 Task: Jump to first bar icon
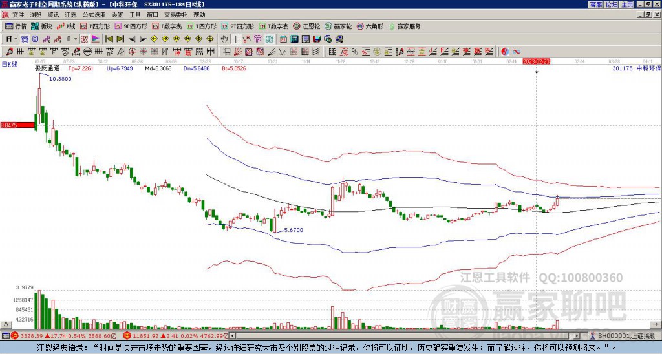click(x=109, y=39)
